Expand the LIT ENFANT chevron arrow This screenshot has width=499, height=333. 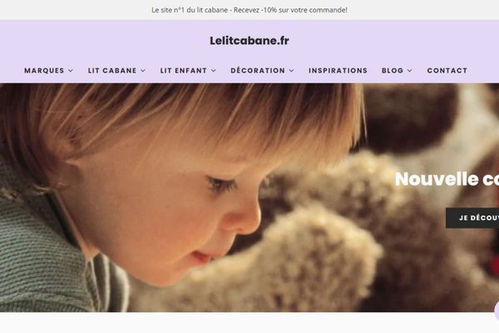(x=214, y=71)
